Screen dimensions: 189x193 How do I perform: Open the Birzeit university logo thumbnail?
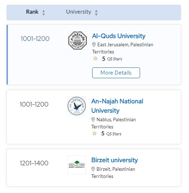coord(77,165)
